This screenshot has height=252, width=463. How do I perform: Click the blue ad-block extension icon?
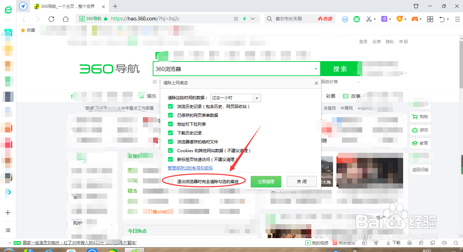(345, 19)
